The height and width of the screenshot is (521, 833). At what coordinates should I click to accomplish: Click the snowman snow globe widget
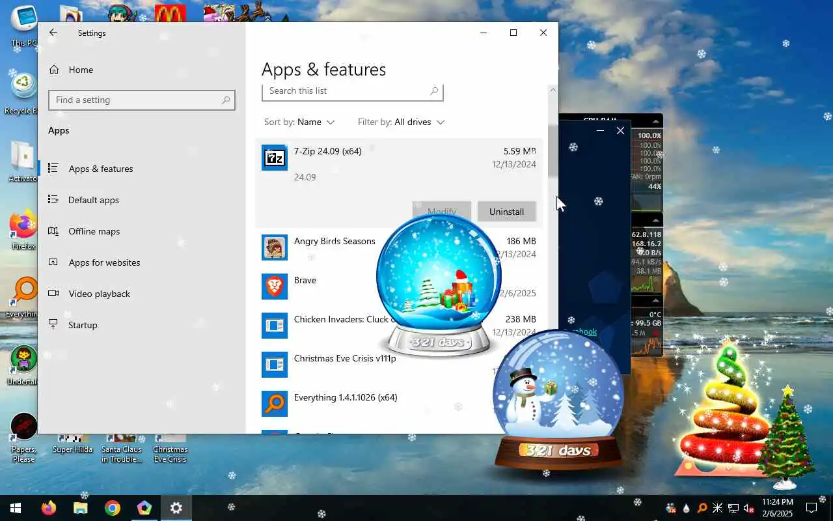[558, 401]
